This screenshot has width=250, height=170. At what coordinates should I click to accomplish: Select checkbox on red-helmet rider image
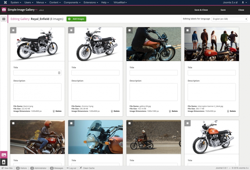pos(13,123)
